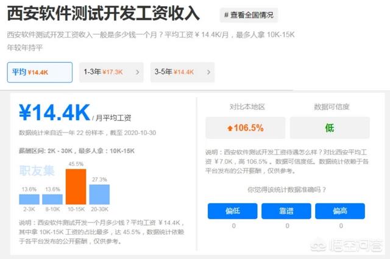The image size is (390, 259).
Task: Click the 27.3% bar label
Action: coord(99,179)
